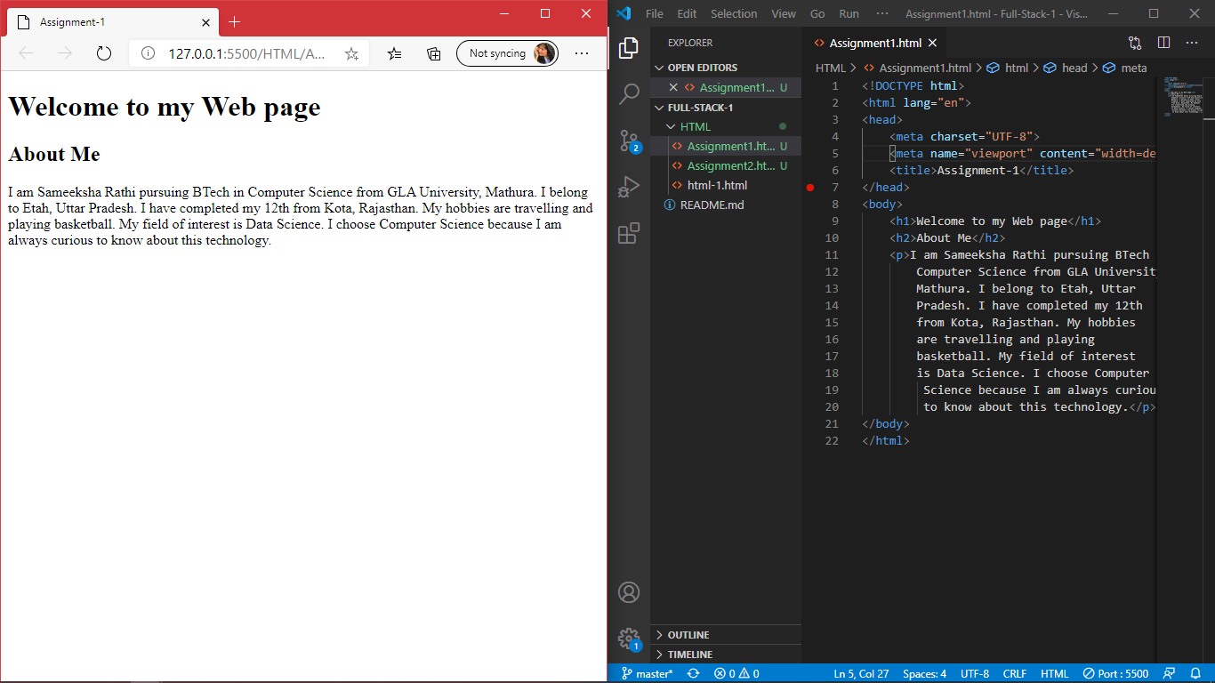Image resolution: width=1215 pixels, height=683 pixels.
Task: Open the Extensions view
Action: [629, 233]
